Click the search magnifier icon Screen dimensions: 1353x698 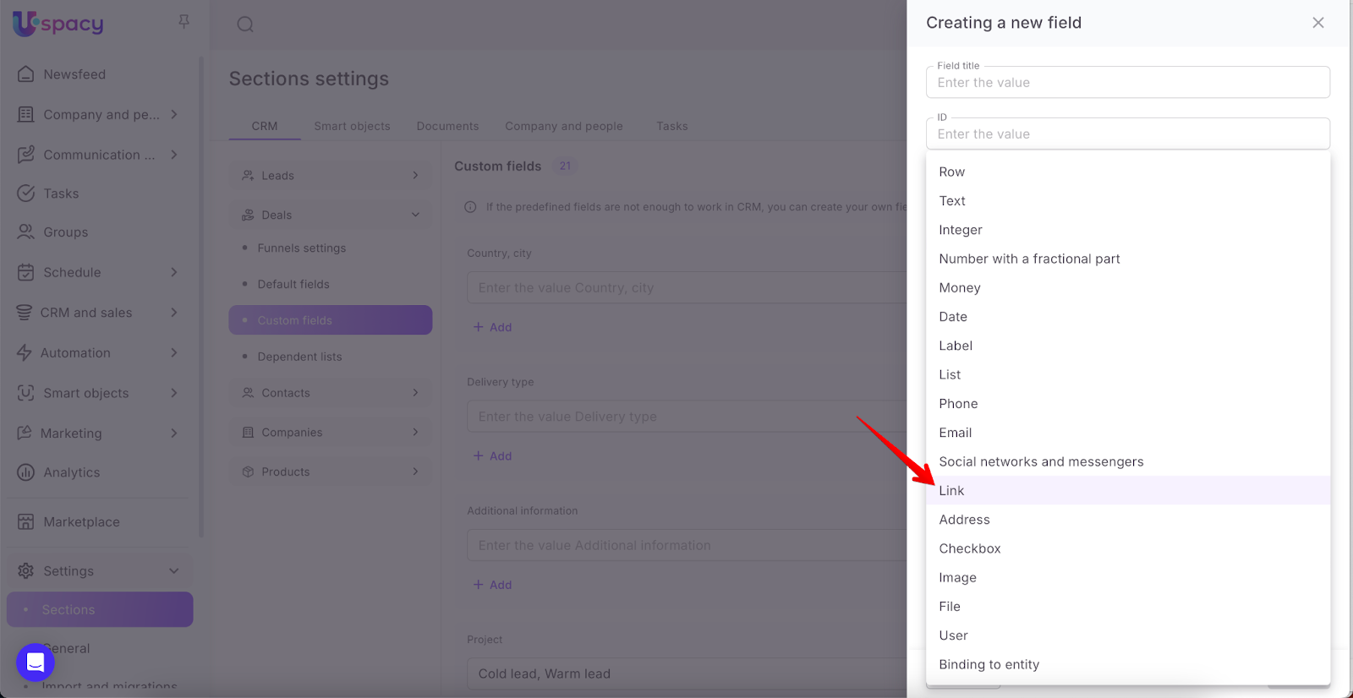(x=245, y=25)
